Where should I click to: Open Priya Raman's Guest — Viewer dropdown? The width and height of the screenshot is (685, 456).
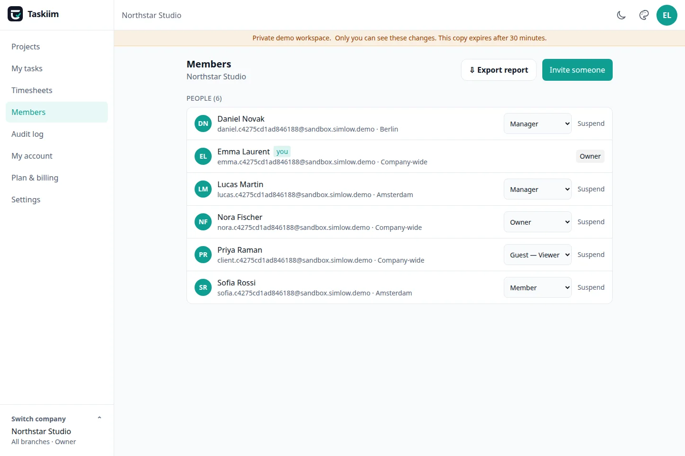pos(538,255)
